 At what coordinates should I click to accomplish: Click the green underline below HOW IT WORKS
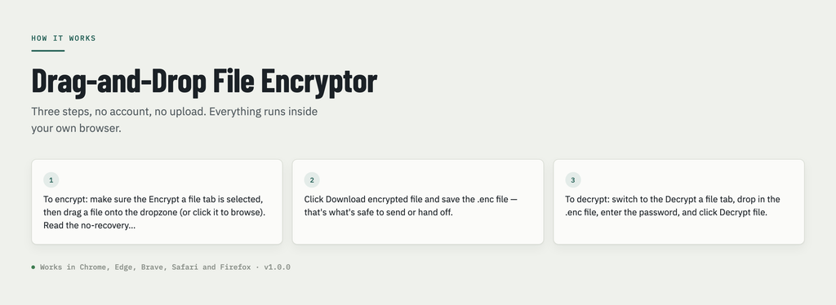tap(48, 51)
